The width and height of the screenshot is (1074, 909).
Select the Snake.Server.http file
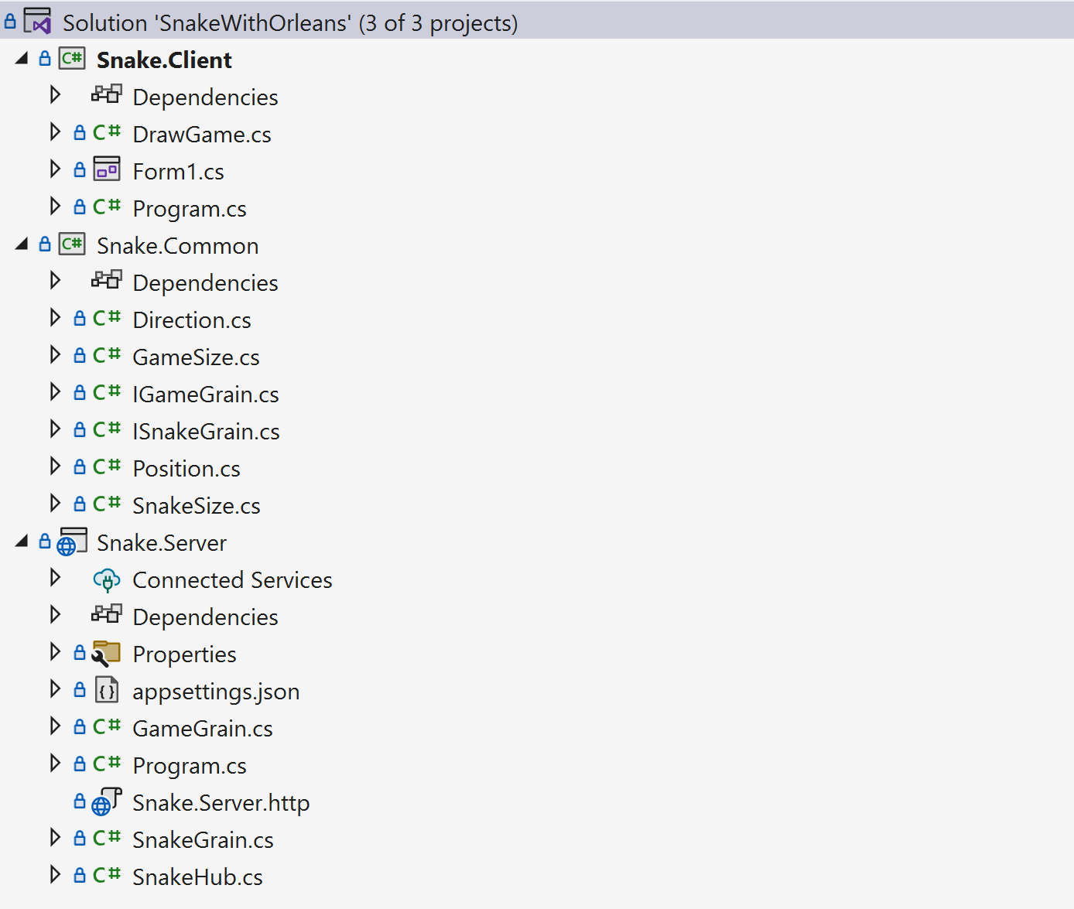point(221,803)
